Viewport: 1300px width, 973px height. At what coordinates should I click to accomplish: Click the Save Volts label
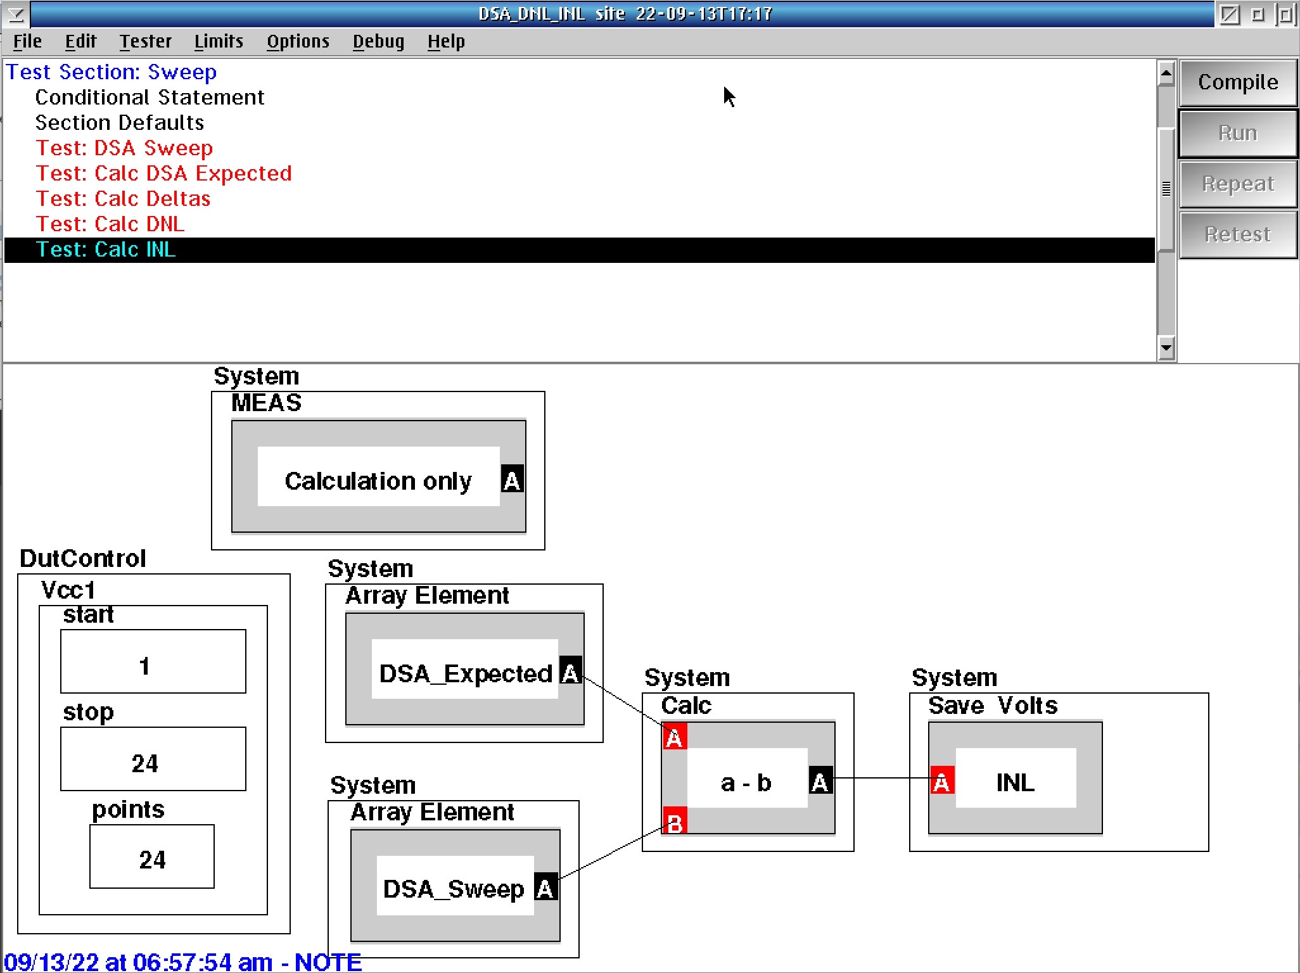coord(993,705)
